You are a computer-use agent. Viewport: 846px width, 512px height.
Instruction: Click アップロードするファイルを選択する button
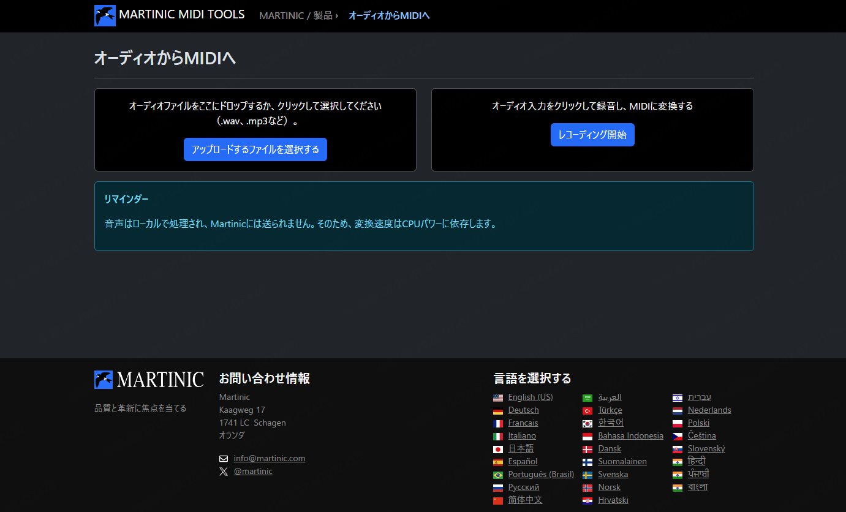(x=255, y=149)
